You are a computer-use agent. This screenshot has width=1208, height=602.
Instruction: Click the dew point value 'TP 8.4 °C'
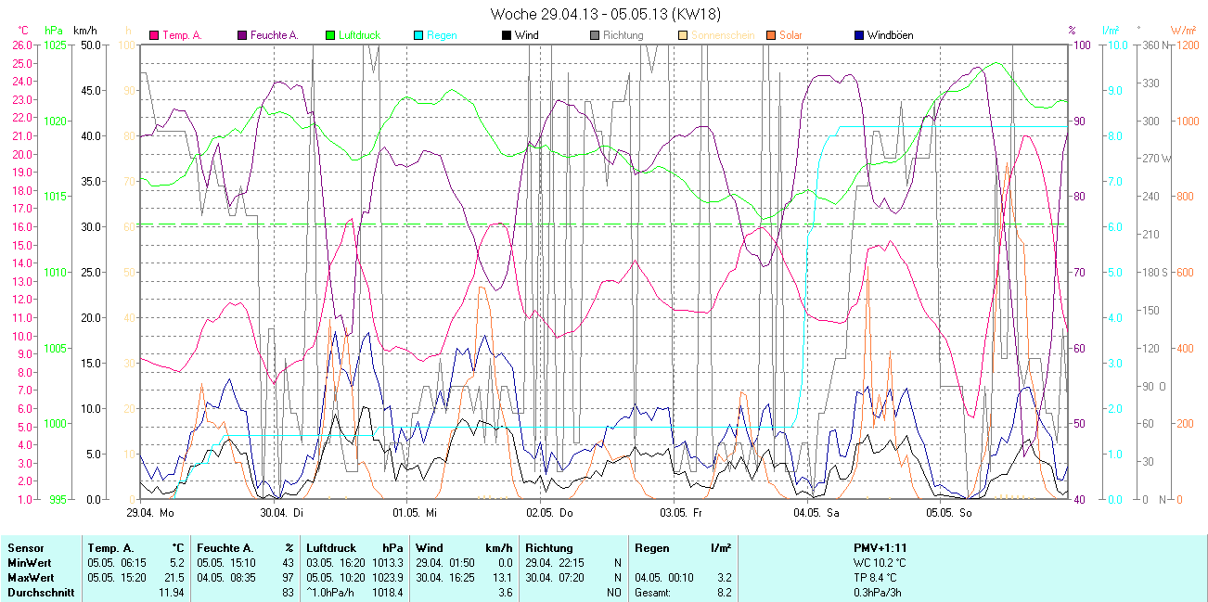tap(877, 578)
